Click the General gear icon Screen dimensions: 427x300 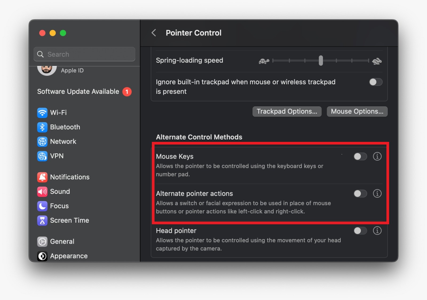point(42,242)
